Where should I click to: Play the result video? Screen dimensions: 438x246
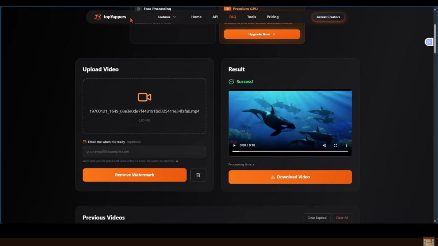pyautogui.click(x=234, y=145)
